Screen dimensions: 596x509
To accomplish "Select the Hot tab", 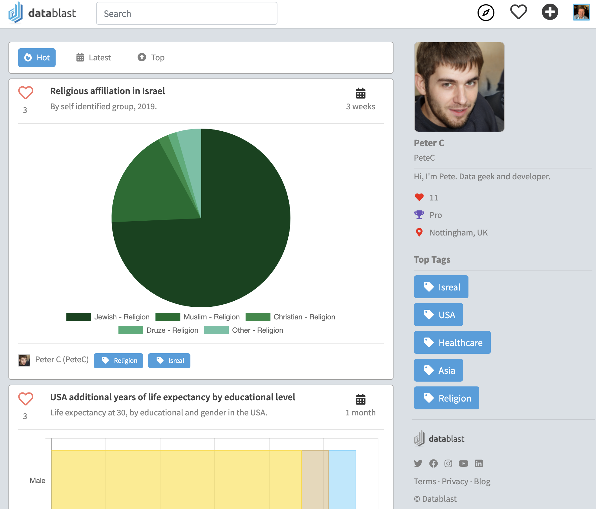I will click(37, 58).
